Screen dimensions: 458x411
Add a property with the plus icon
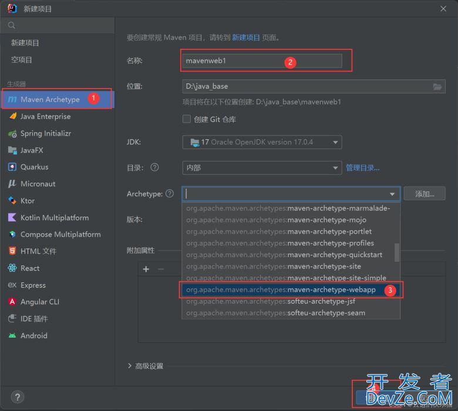(146, 269)
